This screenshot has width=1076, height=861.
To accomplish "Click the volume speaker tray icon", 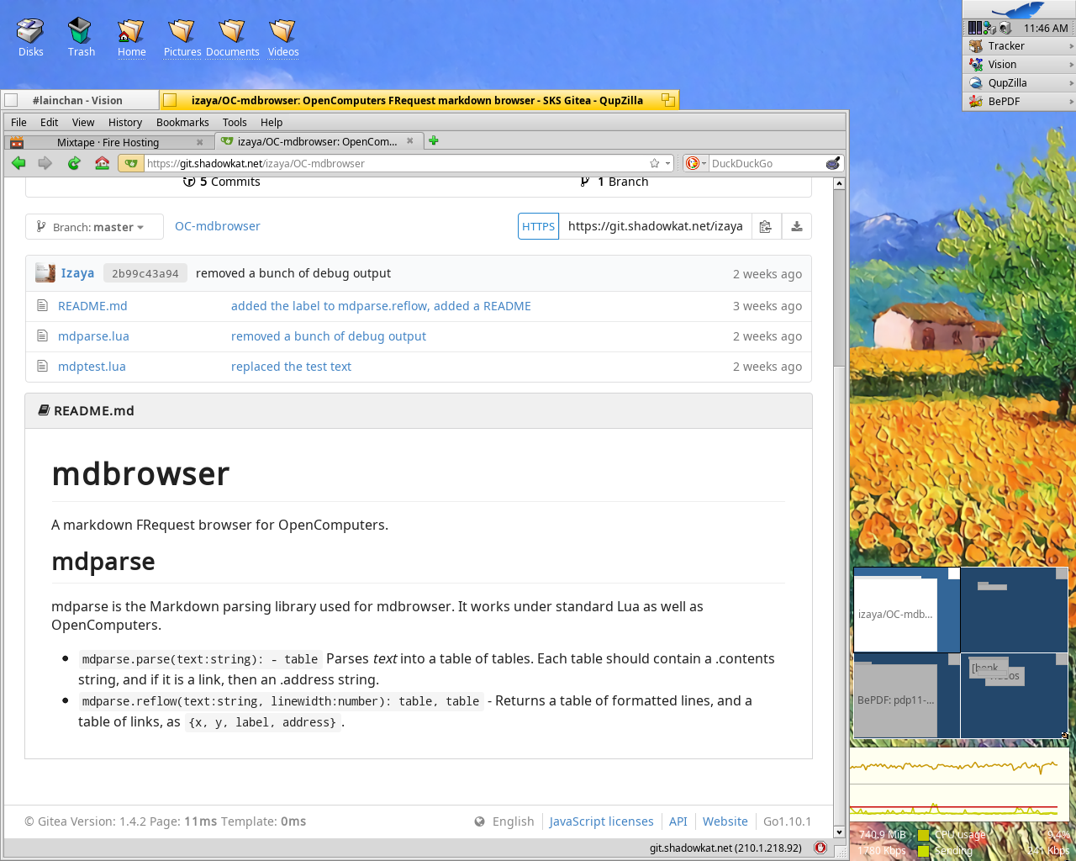I will [x=1005, y=28].
